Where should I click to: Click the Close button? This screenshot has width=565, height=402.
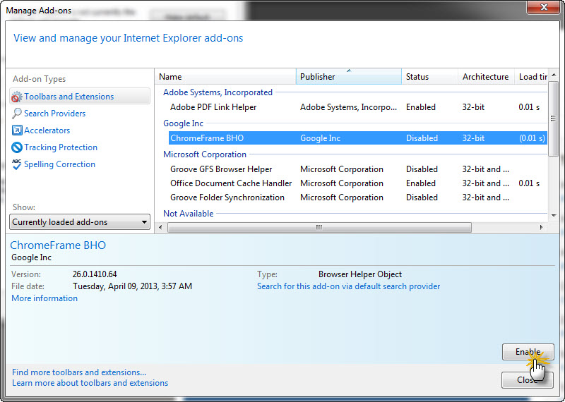point(528,379)
